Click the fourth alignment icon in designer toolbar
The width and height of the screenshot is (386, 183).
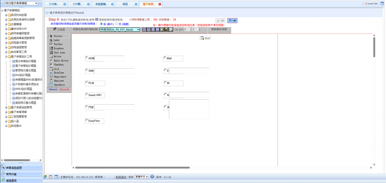coord(157,29)
